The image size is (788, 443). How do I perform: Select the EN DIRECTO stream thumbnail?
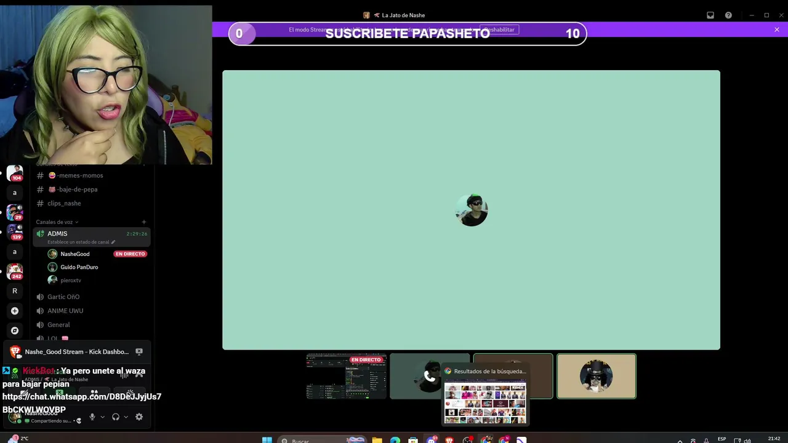tap(347, 376)
